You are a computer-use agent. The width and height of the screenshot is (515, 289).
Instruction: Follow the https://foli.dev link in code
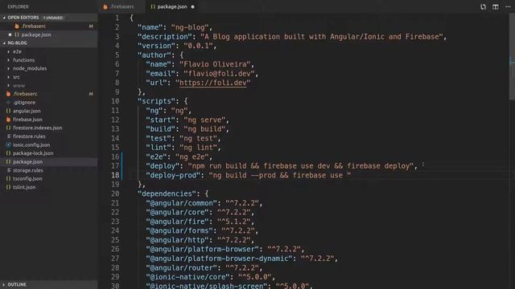tap(212, 83)
